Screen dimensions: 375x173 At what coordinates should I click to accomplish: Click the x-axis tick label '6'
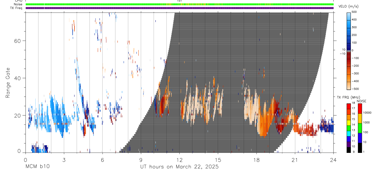coord(102,160)
